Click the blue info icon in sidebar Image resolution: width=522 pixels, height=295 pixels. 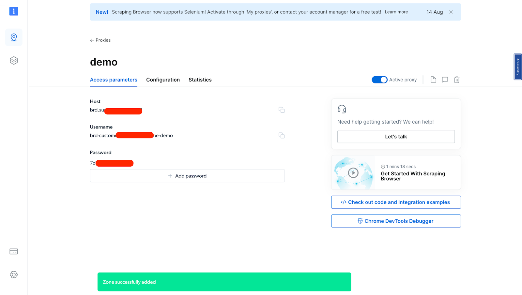click(14, 11)
